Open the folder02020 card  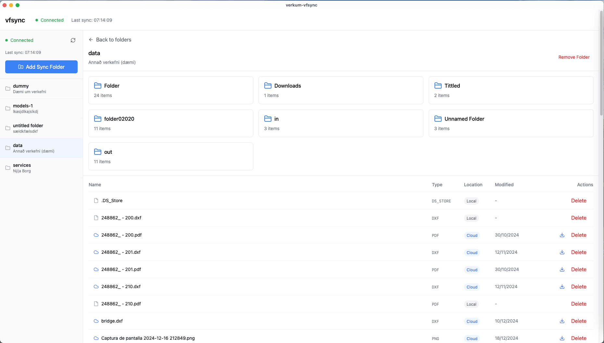click(170, 123)
